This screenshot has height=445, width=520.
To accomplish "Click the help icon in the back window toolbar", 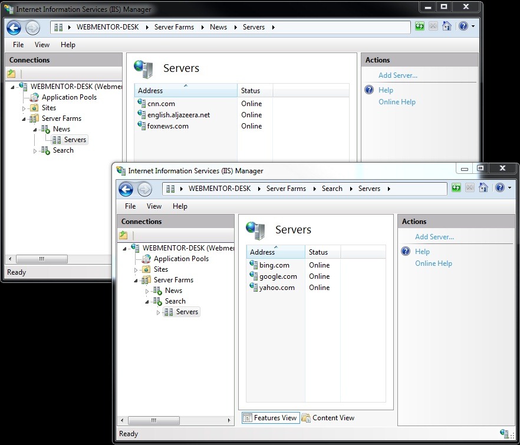I will coord(463,27).
